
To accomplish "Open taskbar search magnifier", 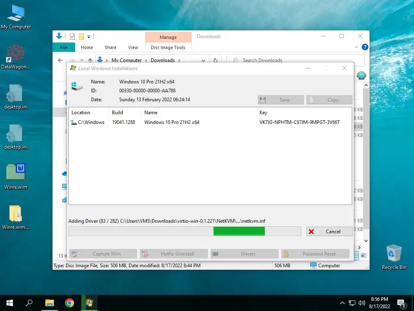I will click(29, 303).
